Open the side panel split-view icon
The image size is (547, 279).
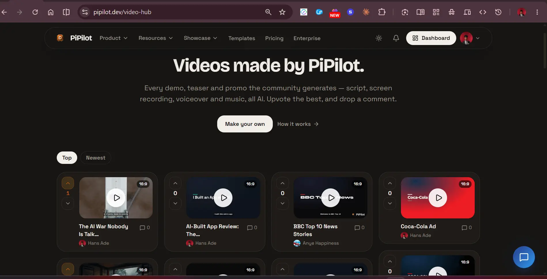(x=66, y=12)
